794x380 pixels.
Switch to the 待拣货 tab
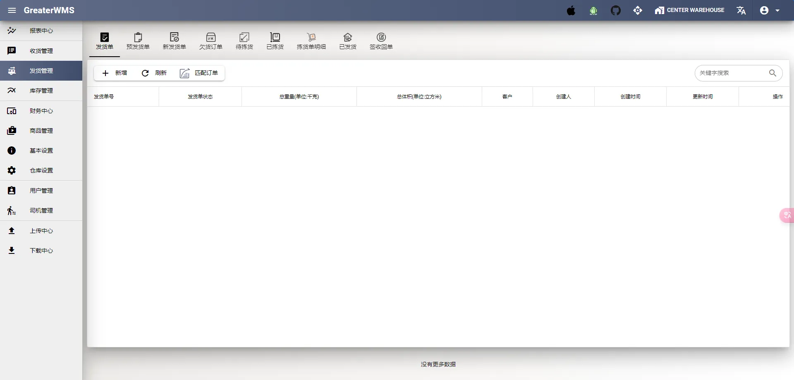click(x=244, y=41)
